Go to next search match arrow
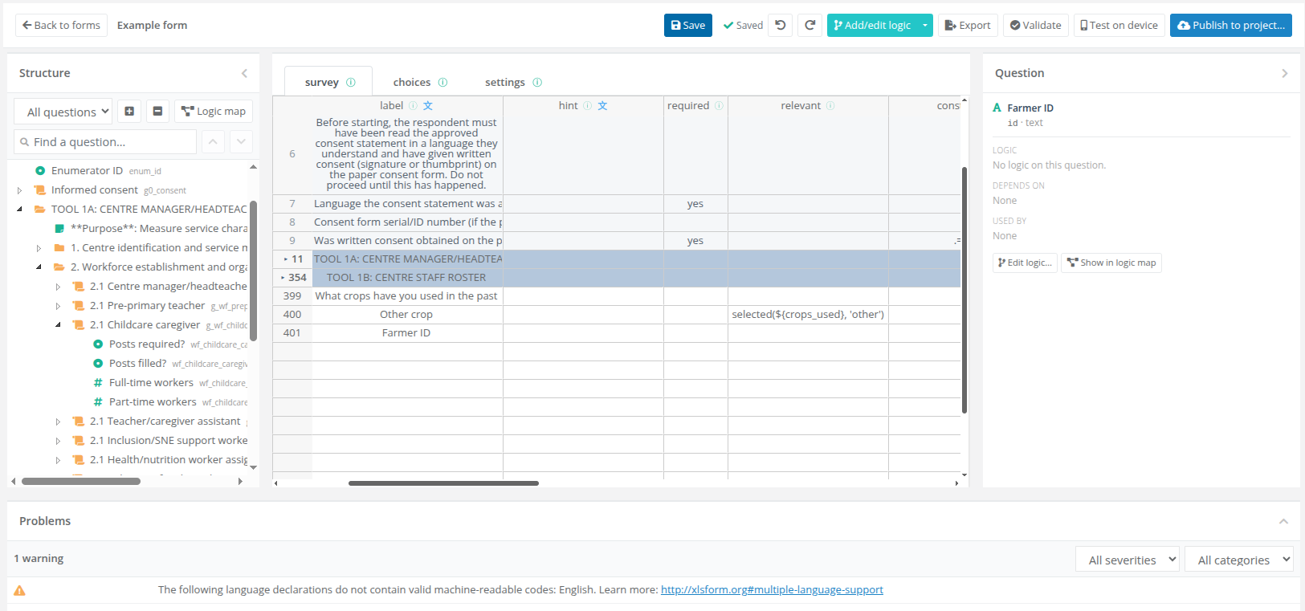The width and height of the screenshot is (1305, 611). pos(241,142)
